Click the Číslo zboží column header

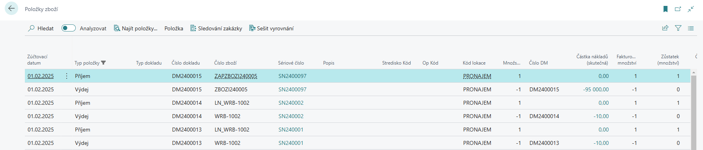(225, 63)
